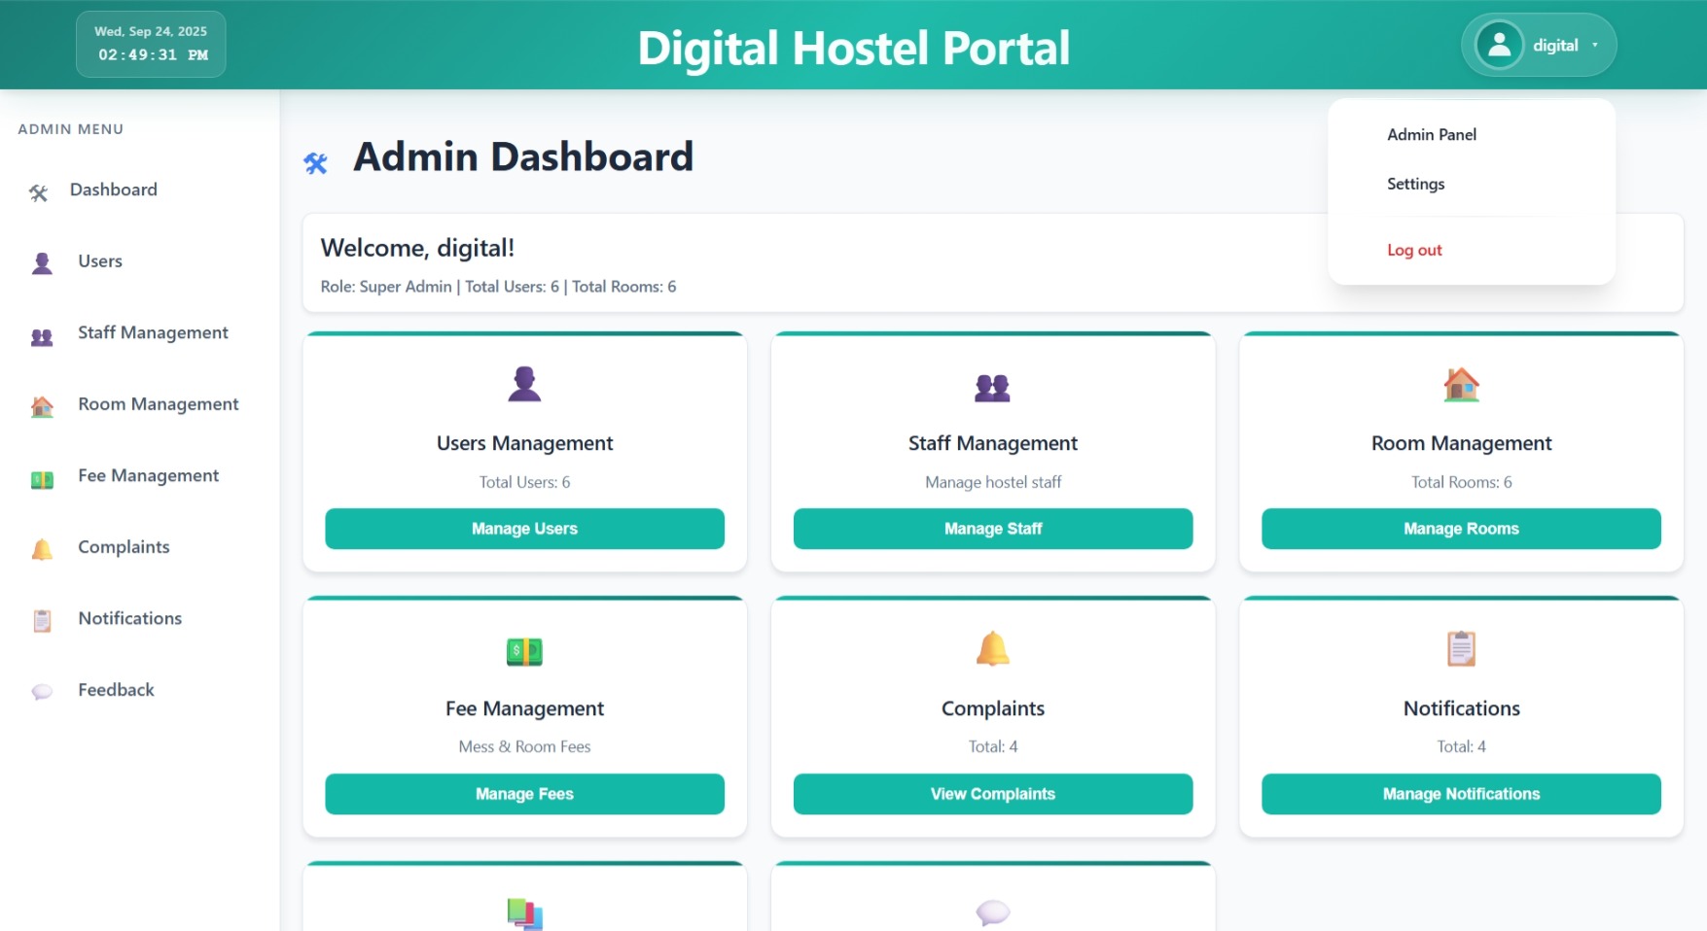
Task: Click Log out in the account menu
Action: coord(1414,250)
